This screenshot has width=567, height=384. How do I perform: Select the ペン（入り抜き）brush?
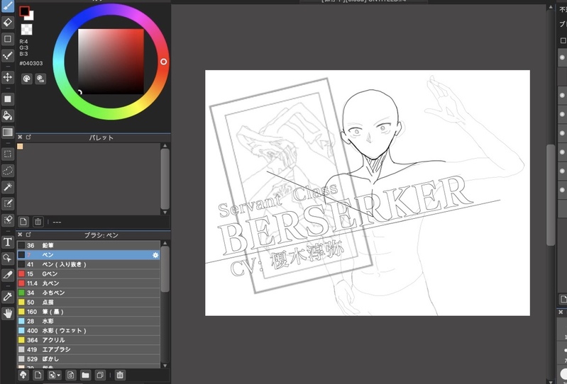(89, 264)
